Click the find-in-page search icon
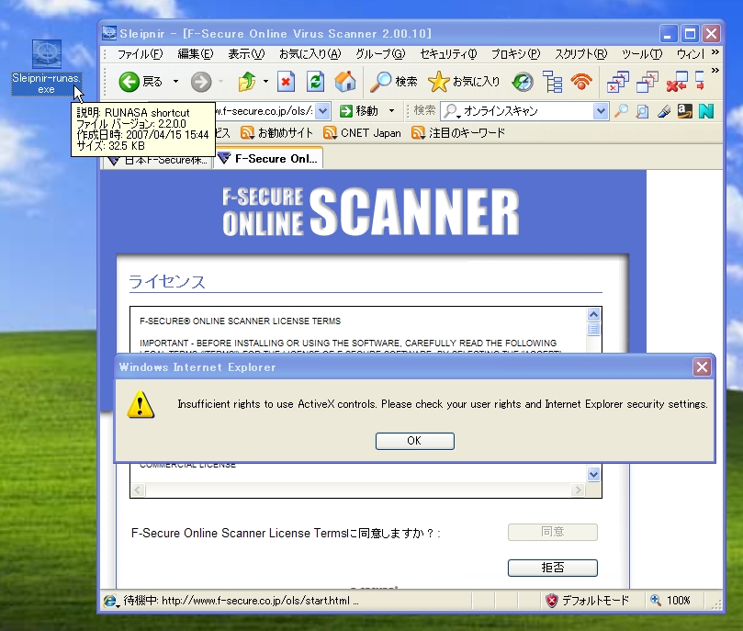Viewport: 743px width, 631px height. [642, 111]
